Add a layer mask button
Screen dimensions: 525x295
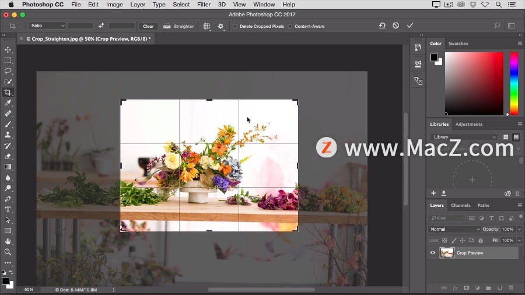pos(466,288)
